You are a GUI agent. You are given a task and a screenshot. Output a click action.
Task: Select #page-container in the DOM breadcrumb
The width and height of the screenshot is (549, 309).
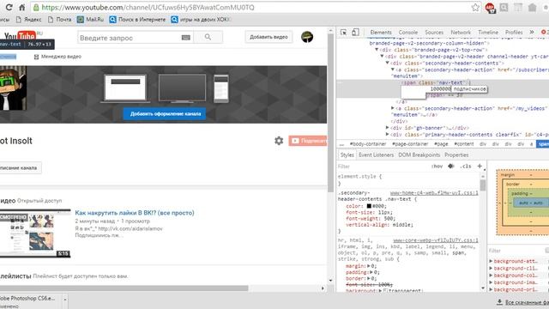pos(410,144)
